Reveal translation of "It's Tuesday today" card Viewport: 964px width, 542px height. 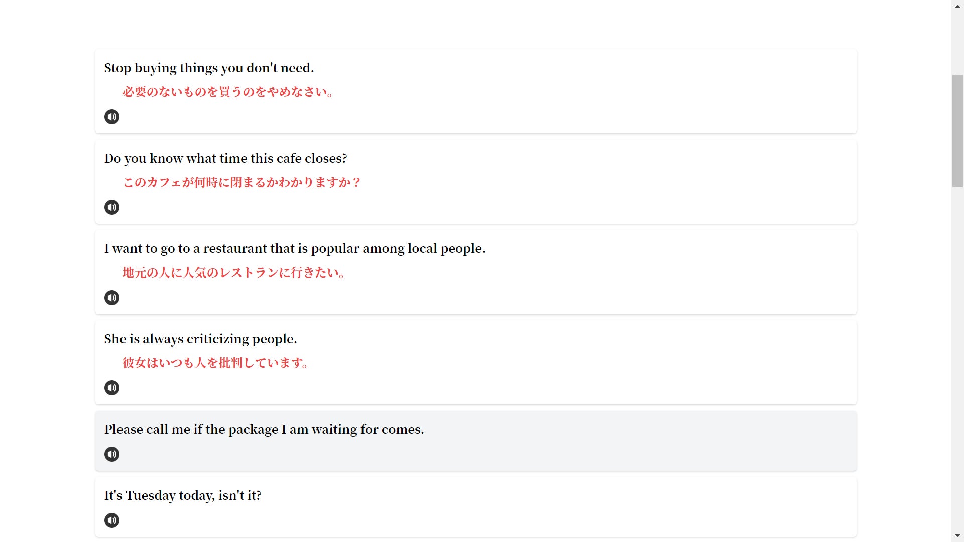click(183, 496)
